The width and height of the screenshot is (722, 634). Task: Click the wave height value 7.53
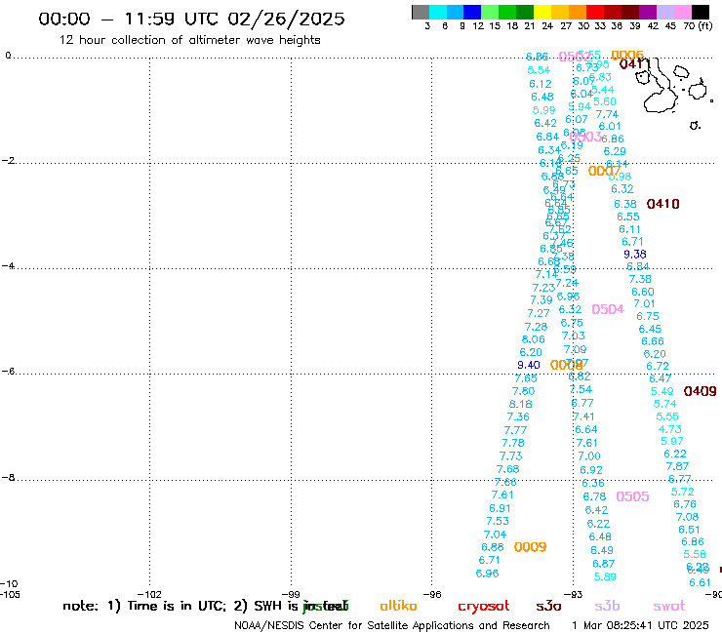[x=498, y=521]
